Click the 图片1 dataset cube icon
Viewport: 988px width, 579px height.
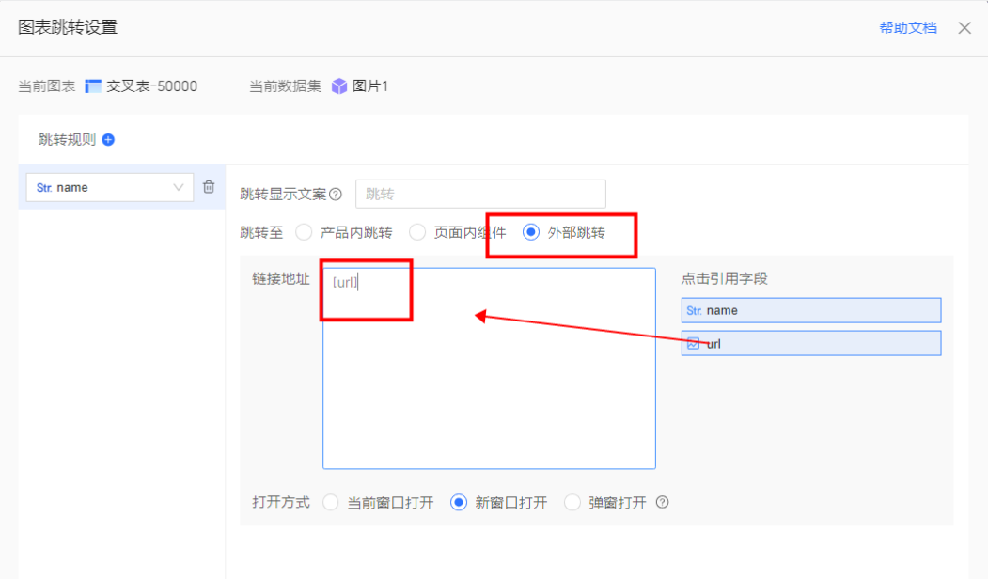[339, 86]
